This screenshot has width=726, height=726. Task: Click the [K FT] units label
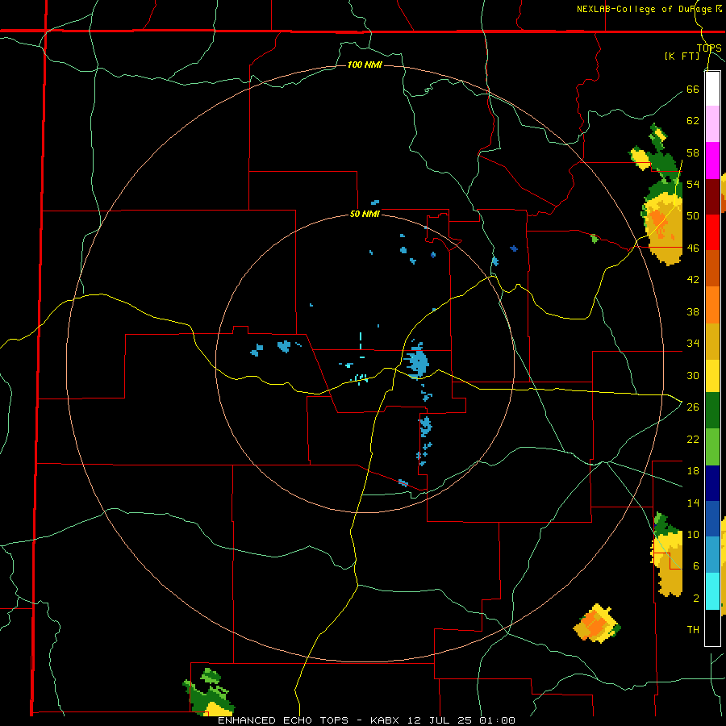682,56
